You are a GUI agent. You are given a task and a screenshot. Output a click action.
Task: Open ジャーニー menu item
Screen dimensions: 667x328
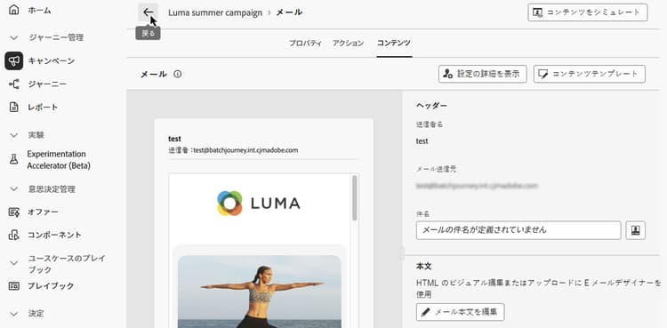tap(47, 84)
